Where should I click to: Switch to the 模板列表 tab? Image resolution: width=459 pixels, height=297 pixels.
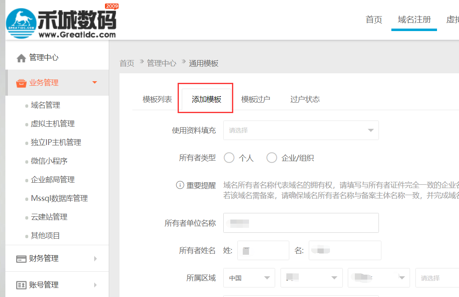coord(156,99)
